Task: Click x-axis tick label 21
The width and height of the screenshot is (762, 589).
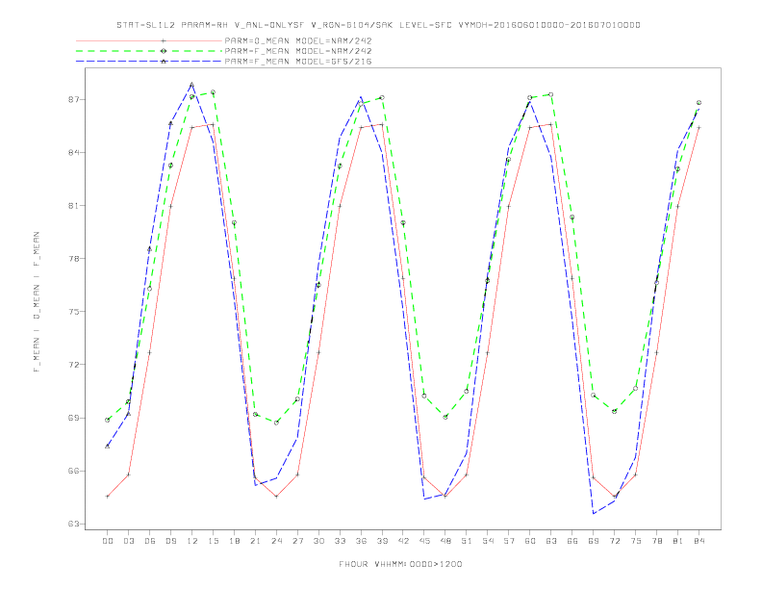Action: pos(255,541)
